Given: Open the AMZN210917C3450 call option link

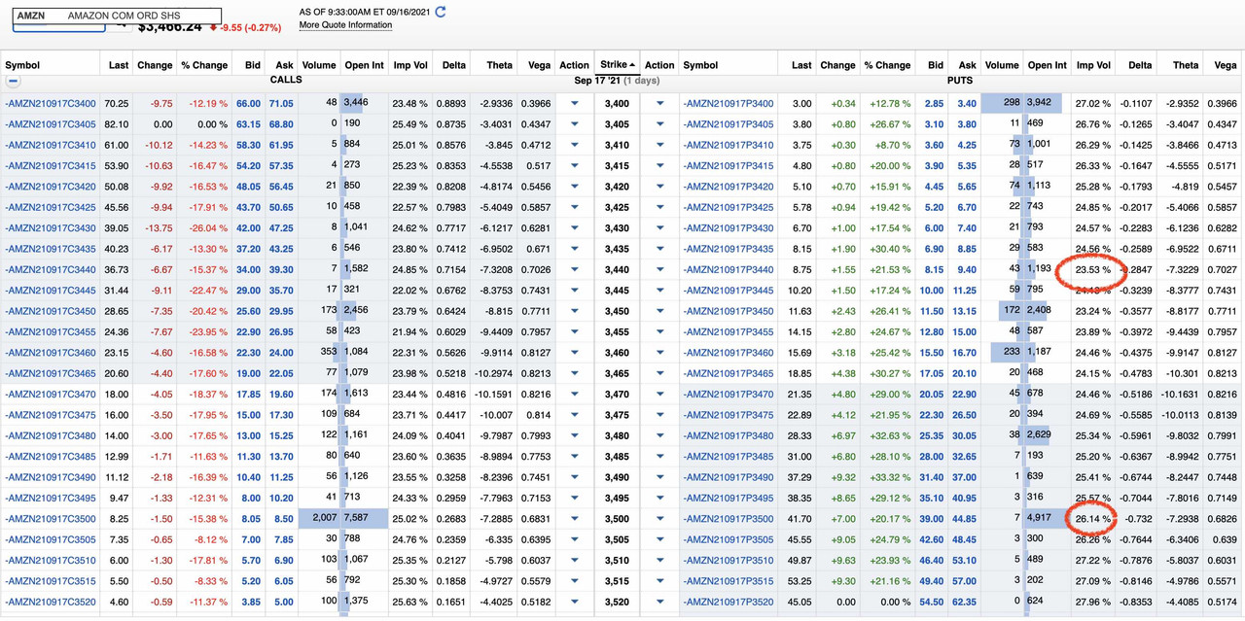Looking at the screenshot, I should tap(51, 311).
